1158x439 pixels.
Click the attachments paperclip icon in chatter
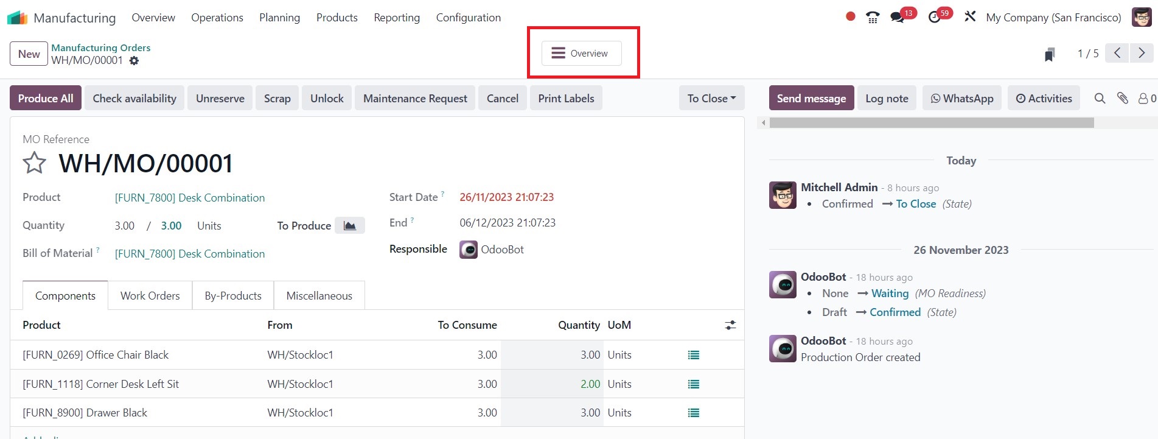pyautogui.click(x=1123, y=98)
